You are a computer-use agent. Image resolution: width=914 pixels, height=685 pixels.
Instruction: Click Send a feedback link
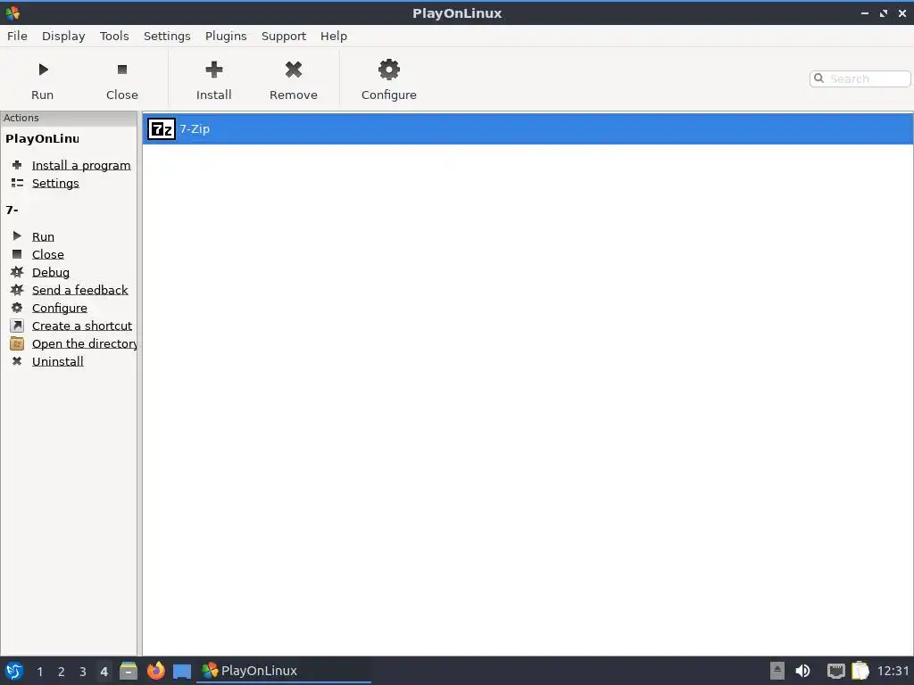point(79,290)
